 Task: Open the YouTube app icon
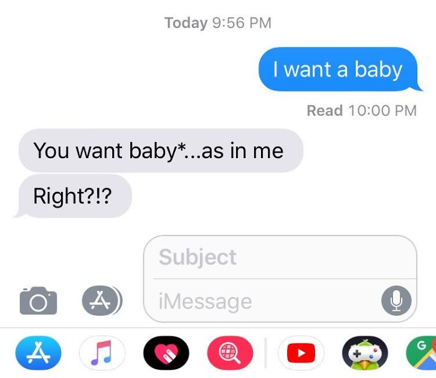(301, 353)
